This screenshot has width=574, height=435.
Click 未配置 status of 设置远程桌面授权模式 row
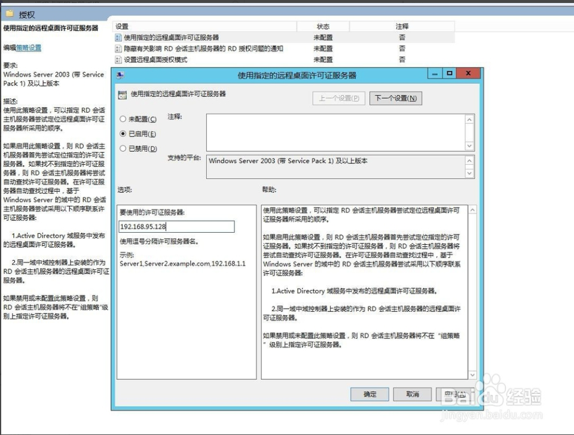pyautogui.click(x=323, y=59)
